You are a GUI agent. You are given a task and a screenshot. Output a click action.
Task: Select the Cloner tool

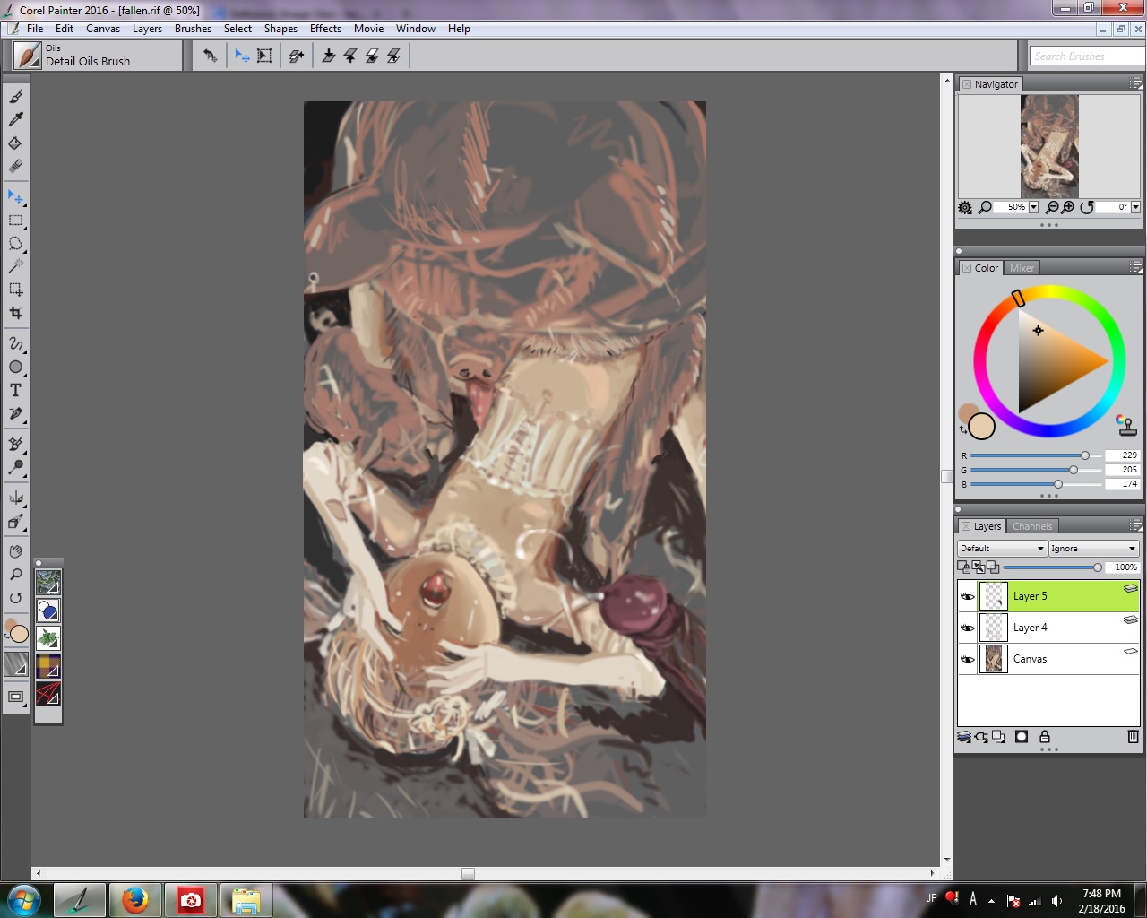point(15,444)
